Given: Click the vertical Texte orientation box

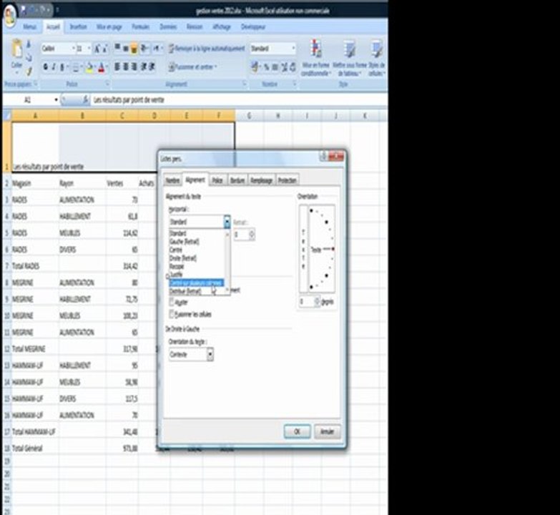Looking at the screenshot, I should [x=303, y=249].
